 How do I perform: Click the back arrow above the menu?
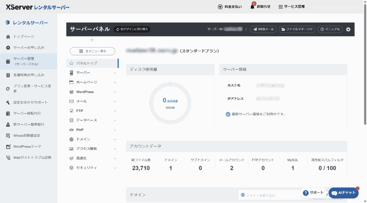click(92, 40)
